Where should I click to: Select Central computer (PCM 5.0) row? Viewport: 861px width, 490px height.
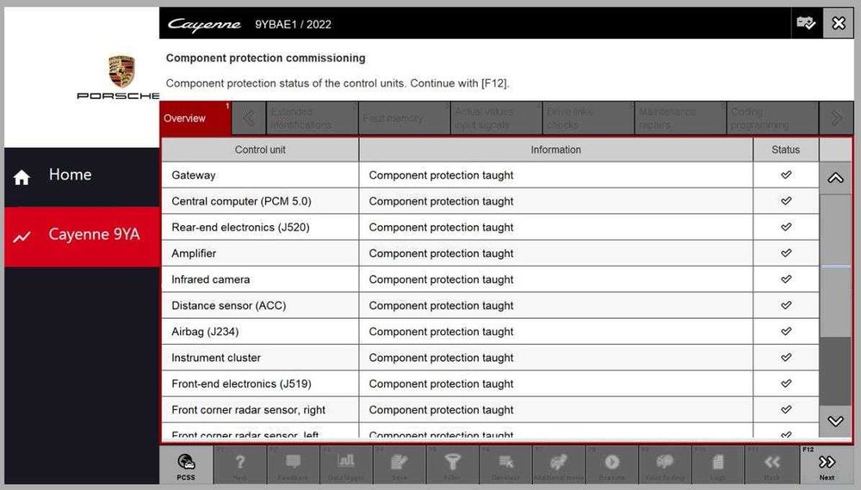coord(490,200)
